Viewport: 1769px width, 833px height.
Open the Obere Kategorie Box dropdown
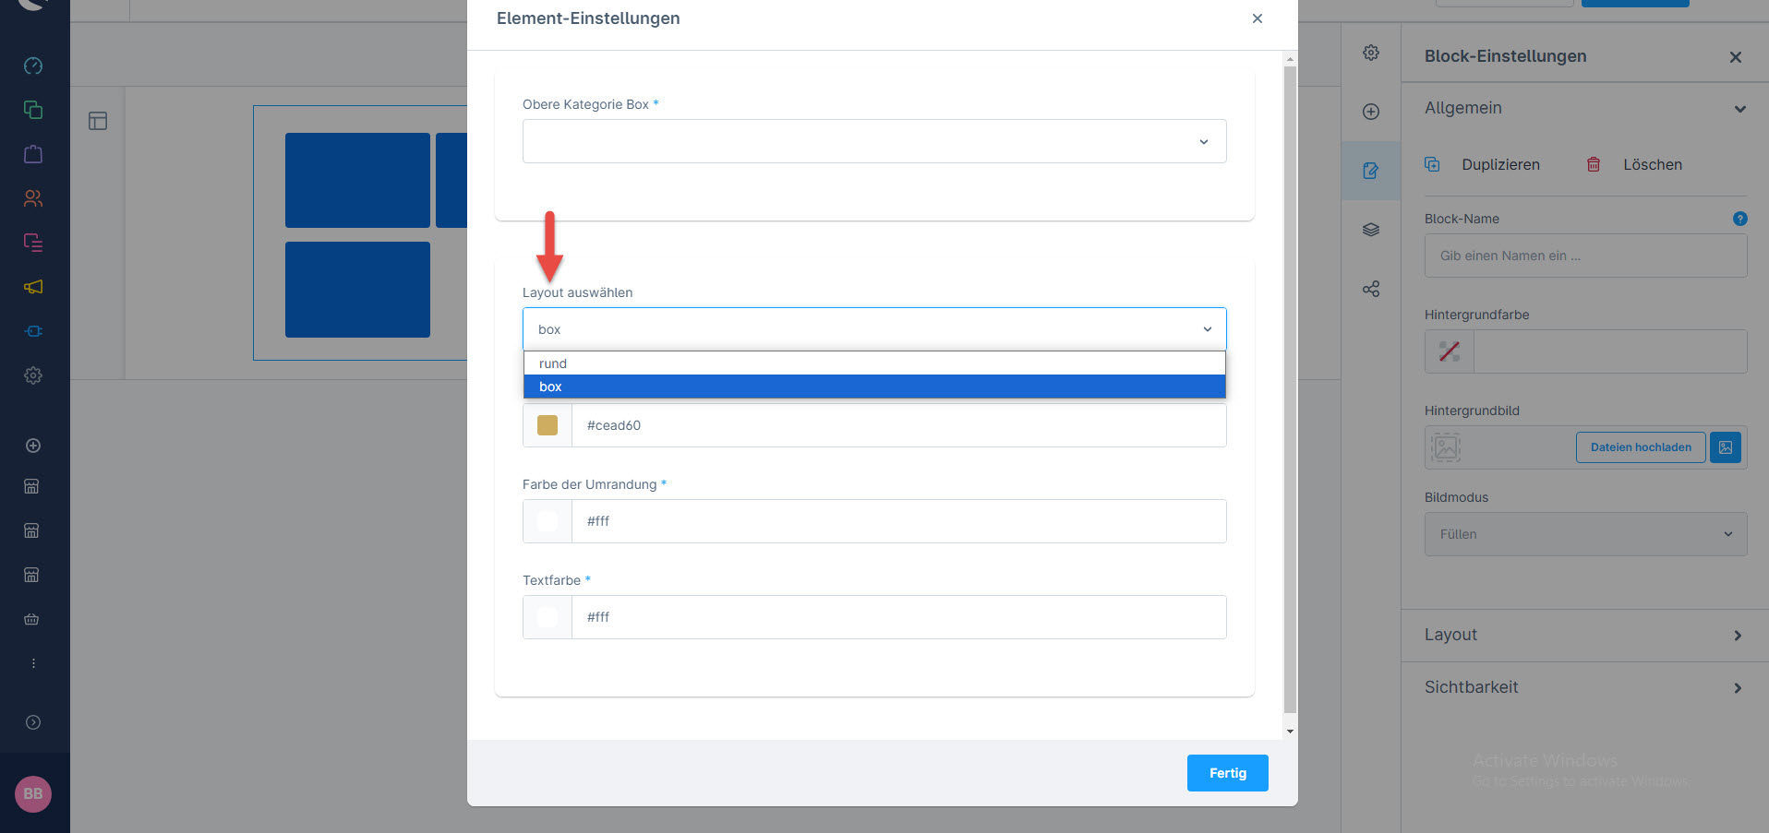pos(873,141)
